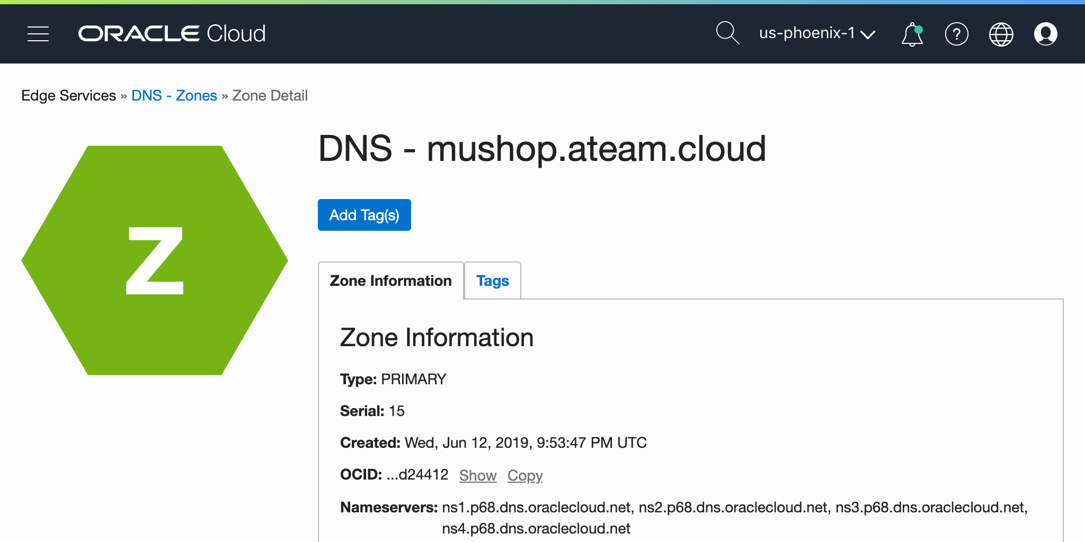Expand the us-phoenix-1 region dropdown
This screenshot has width=1085, height=542.
point(816,34)
